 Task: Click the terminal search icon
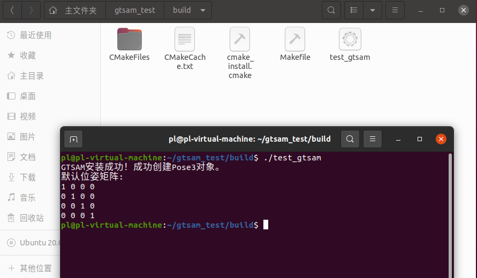pyautogui.click(x=350, y=139)
